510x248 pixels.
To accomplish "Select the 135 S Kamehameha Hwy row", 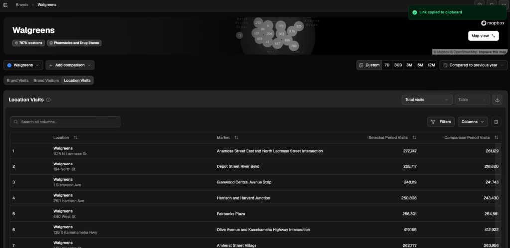I will tap(255, 230).
